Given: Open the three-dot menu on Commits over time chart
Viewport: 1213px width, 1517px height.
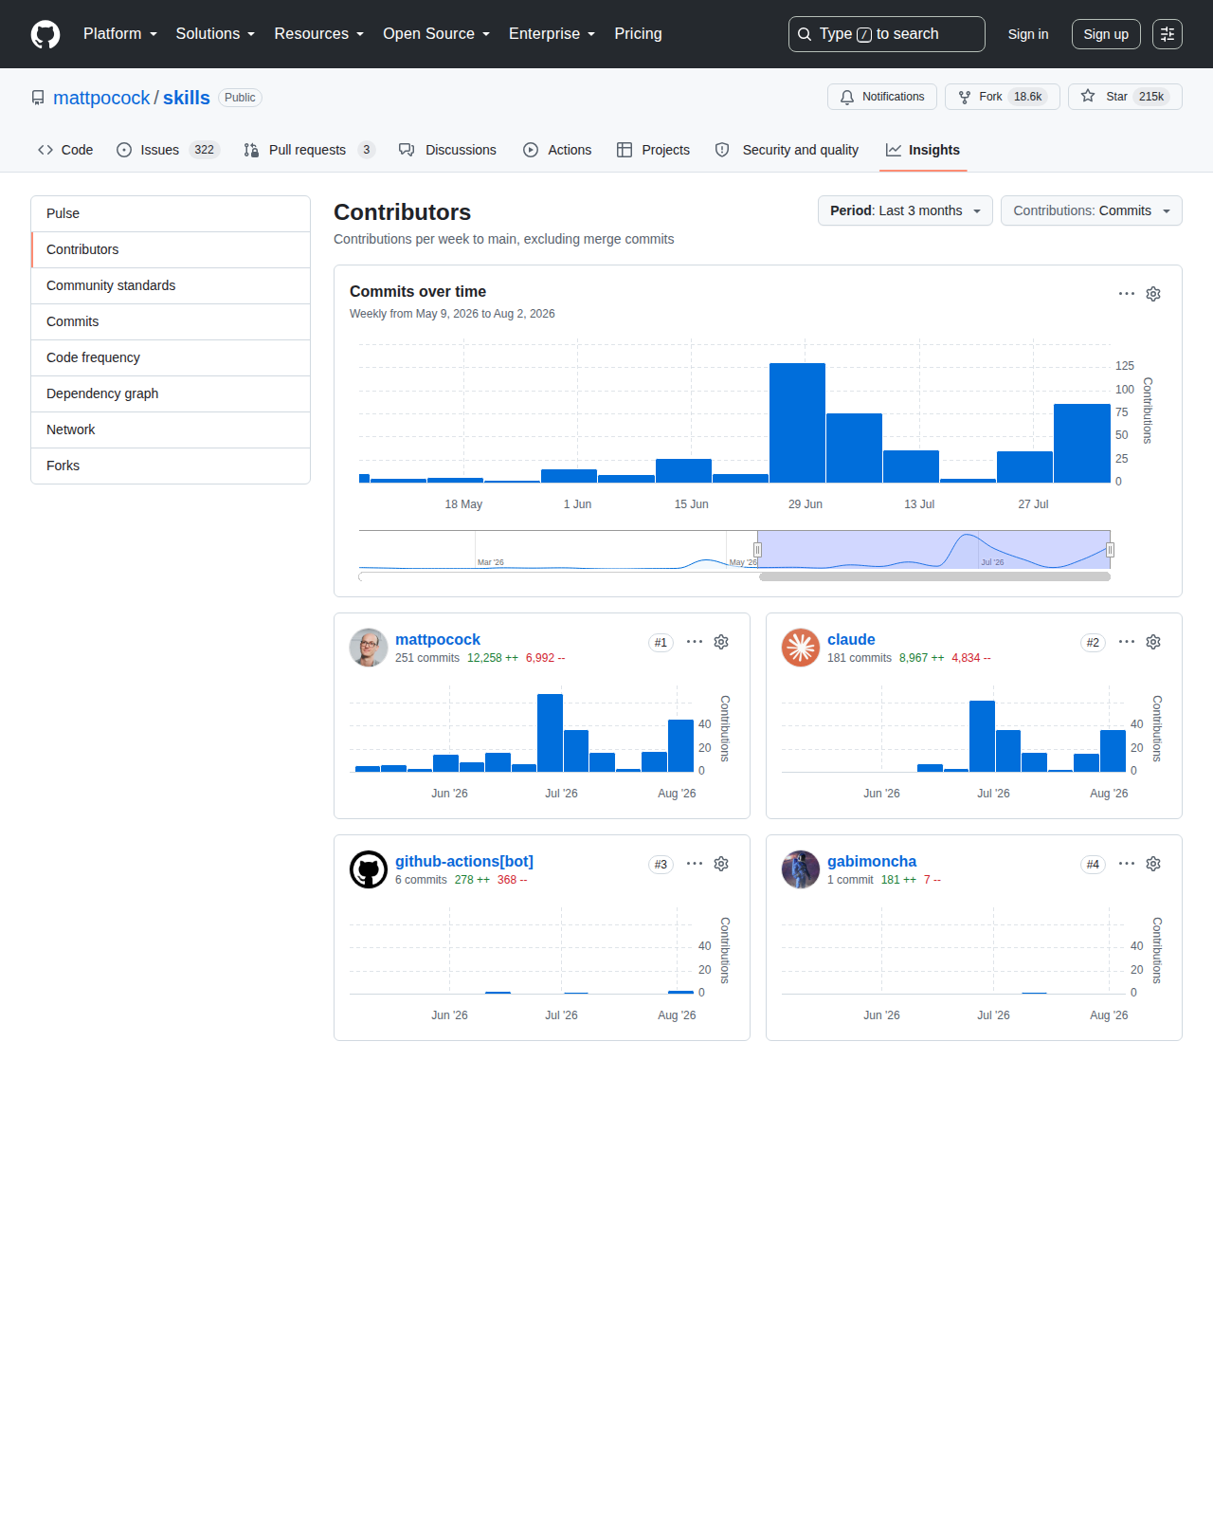Looking at the screenshot, I should (x=1127, y=294).
